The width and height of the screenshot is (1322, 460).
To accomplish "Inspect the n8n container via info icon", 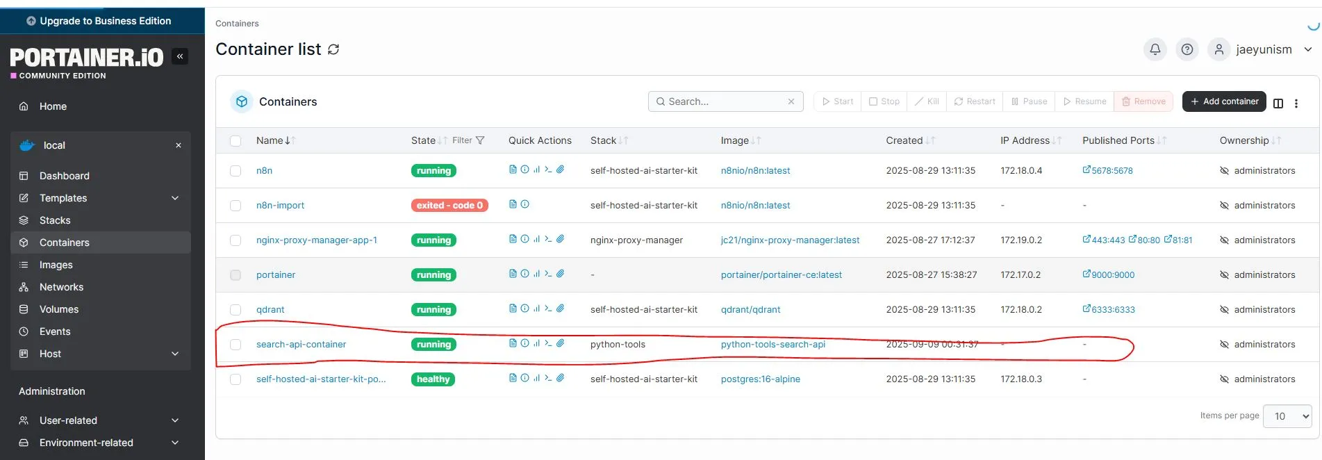I will [x=524, y=170].
